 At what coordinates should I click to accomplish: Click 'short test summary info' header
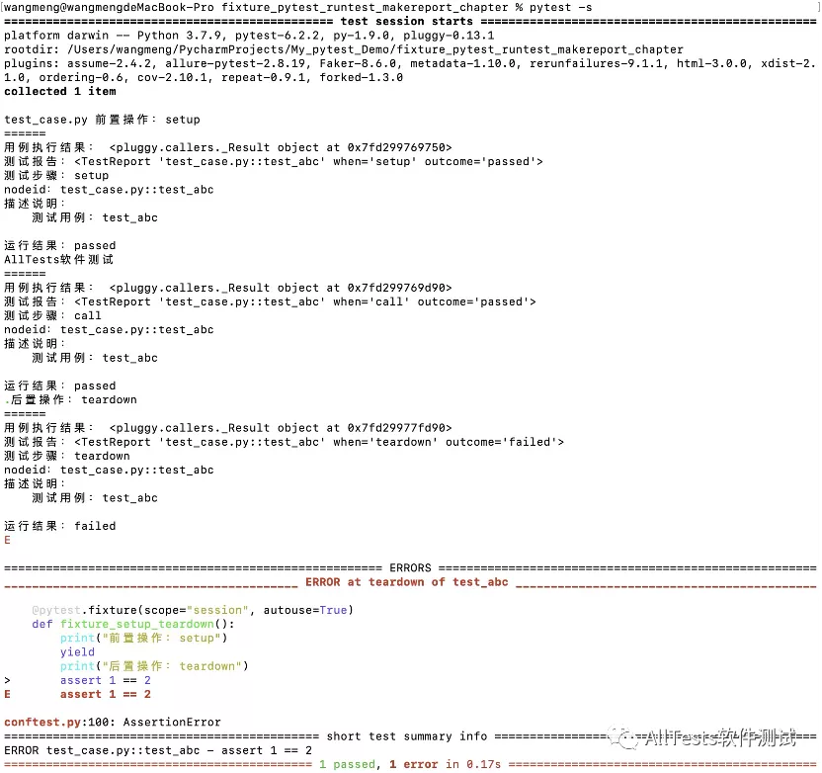click(407, 736)
